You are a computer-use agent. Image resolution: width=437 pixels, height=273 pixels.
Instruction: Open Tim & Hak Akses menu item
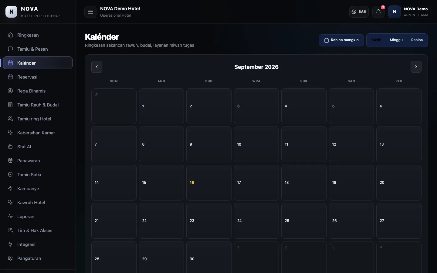coord(38,230)
